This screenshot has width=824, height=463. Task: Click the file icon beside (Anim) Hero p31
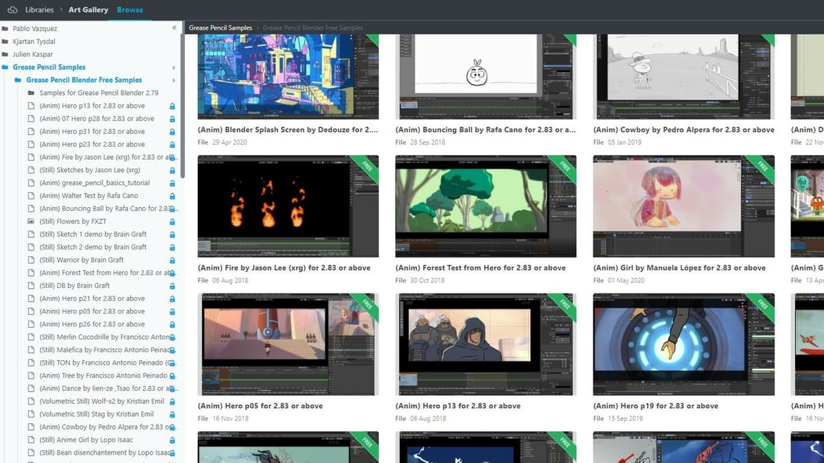coord(30,132)
